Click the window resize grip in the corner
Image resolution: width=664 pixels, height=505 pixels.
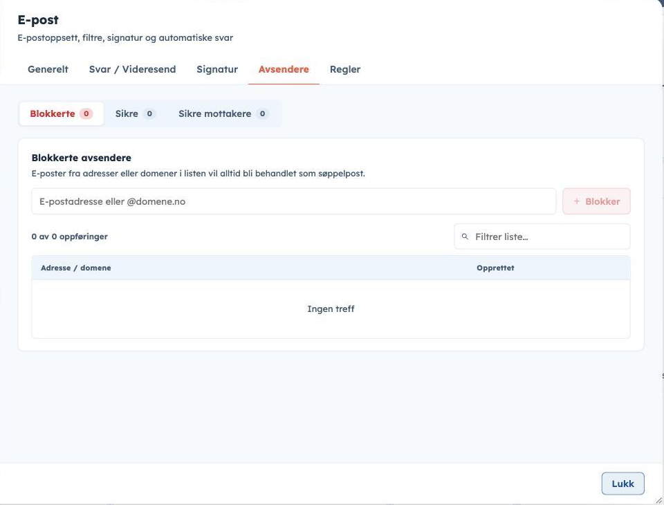659,500
